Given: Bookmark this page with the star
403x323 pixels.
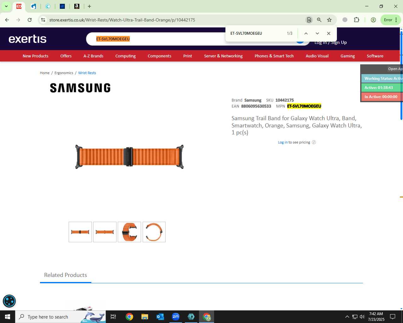Looking at the screenshot, I should click(x=329, y=20).
